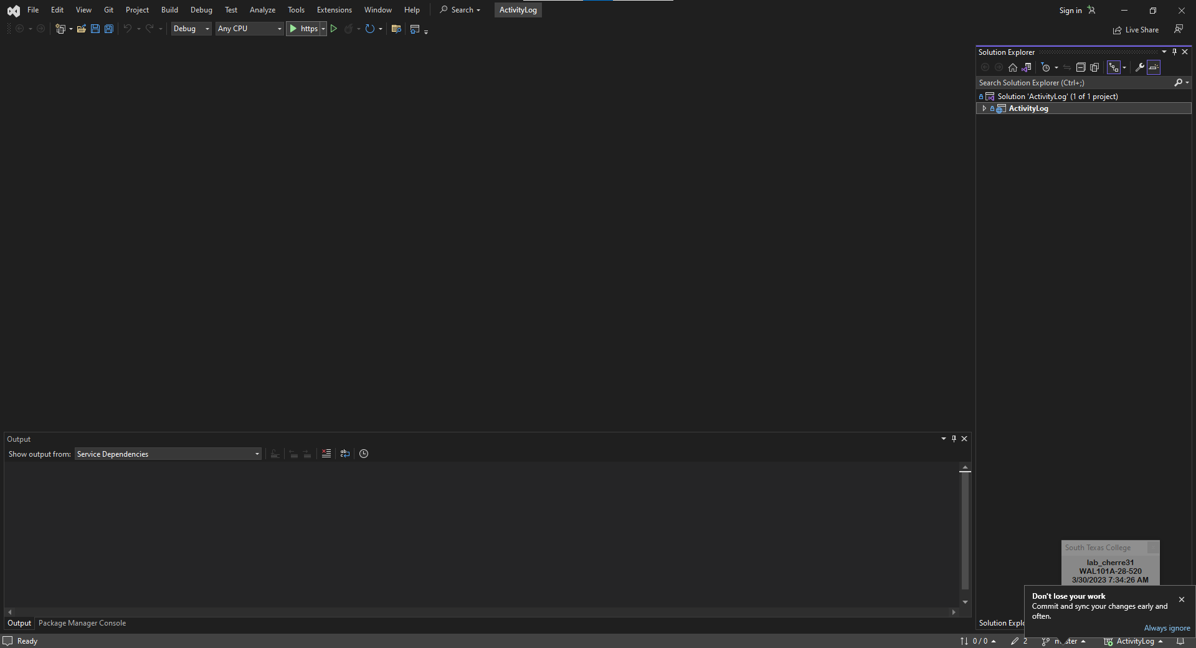This screenshot has width=1196, height=648.
Task: Open Solution Explorer window position dropdown arrow
Action: point(1164,52)
